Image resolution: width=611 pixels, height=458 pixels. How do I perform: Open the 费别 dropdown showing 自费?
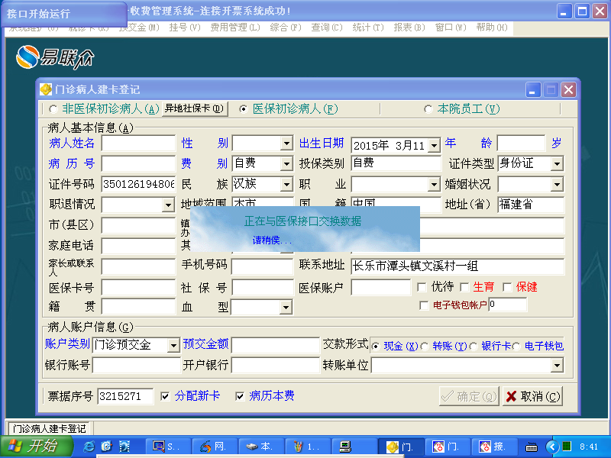pos(287,163)
